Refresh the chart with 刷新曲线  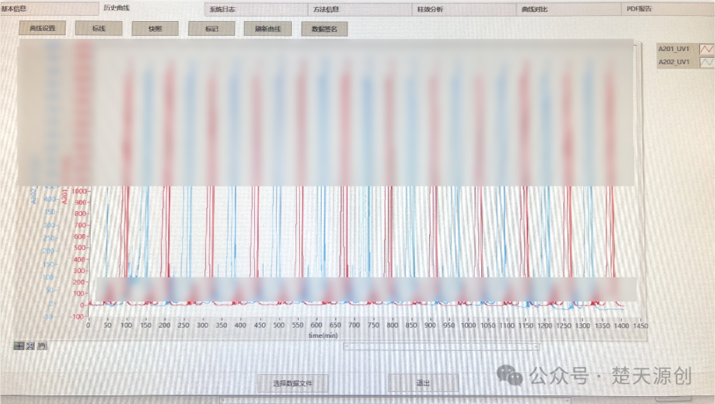(267, 28)
